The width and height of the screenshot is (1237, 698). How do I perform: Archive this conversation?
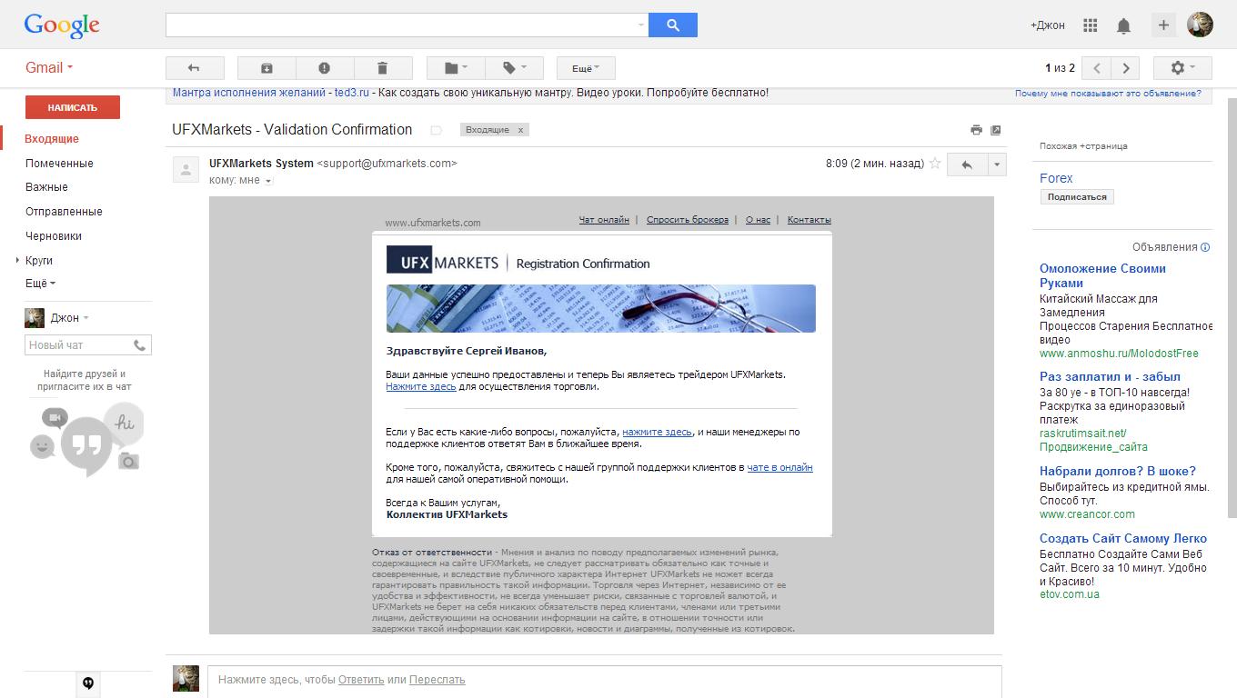pyautogui.click(x=267, y=68)
